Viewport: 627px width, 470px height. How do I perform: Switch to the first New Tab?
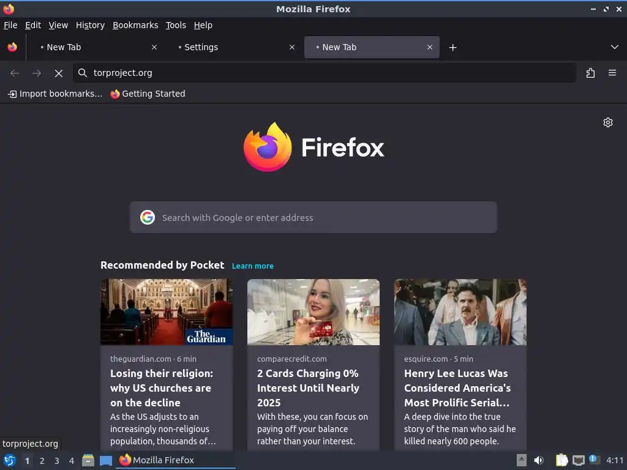tap(96, 47)
